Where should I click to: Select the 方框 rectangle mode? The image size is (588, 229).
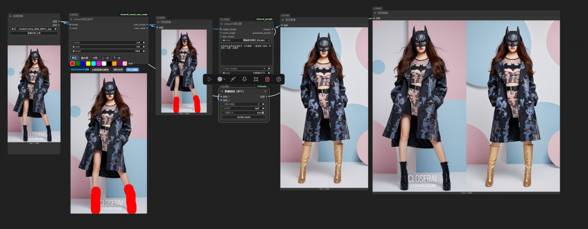coord(95,58)
